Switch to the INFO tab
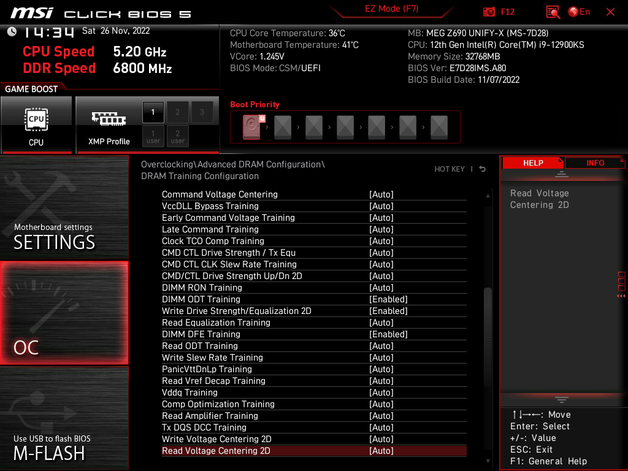The width and height of the screenshot is (628, 471). (595, 163)
